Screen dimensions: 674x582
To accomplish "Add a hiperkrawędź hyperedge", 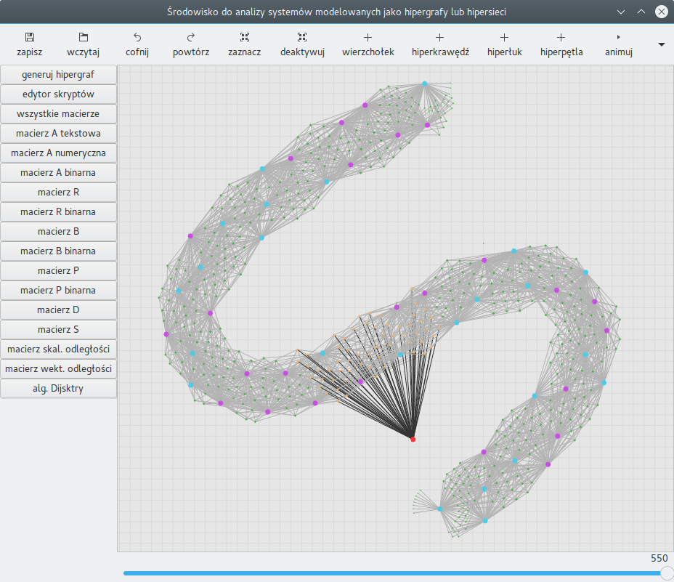I will 439,38.
